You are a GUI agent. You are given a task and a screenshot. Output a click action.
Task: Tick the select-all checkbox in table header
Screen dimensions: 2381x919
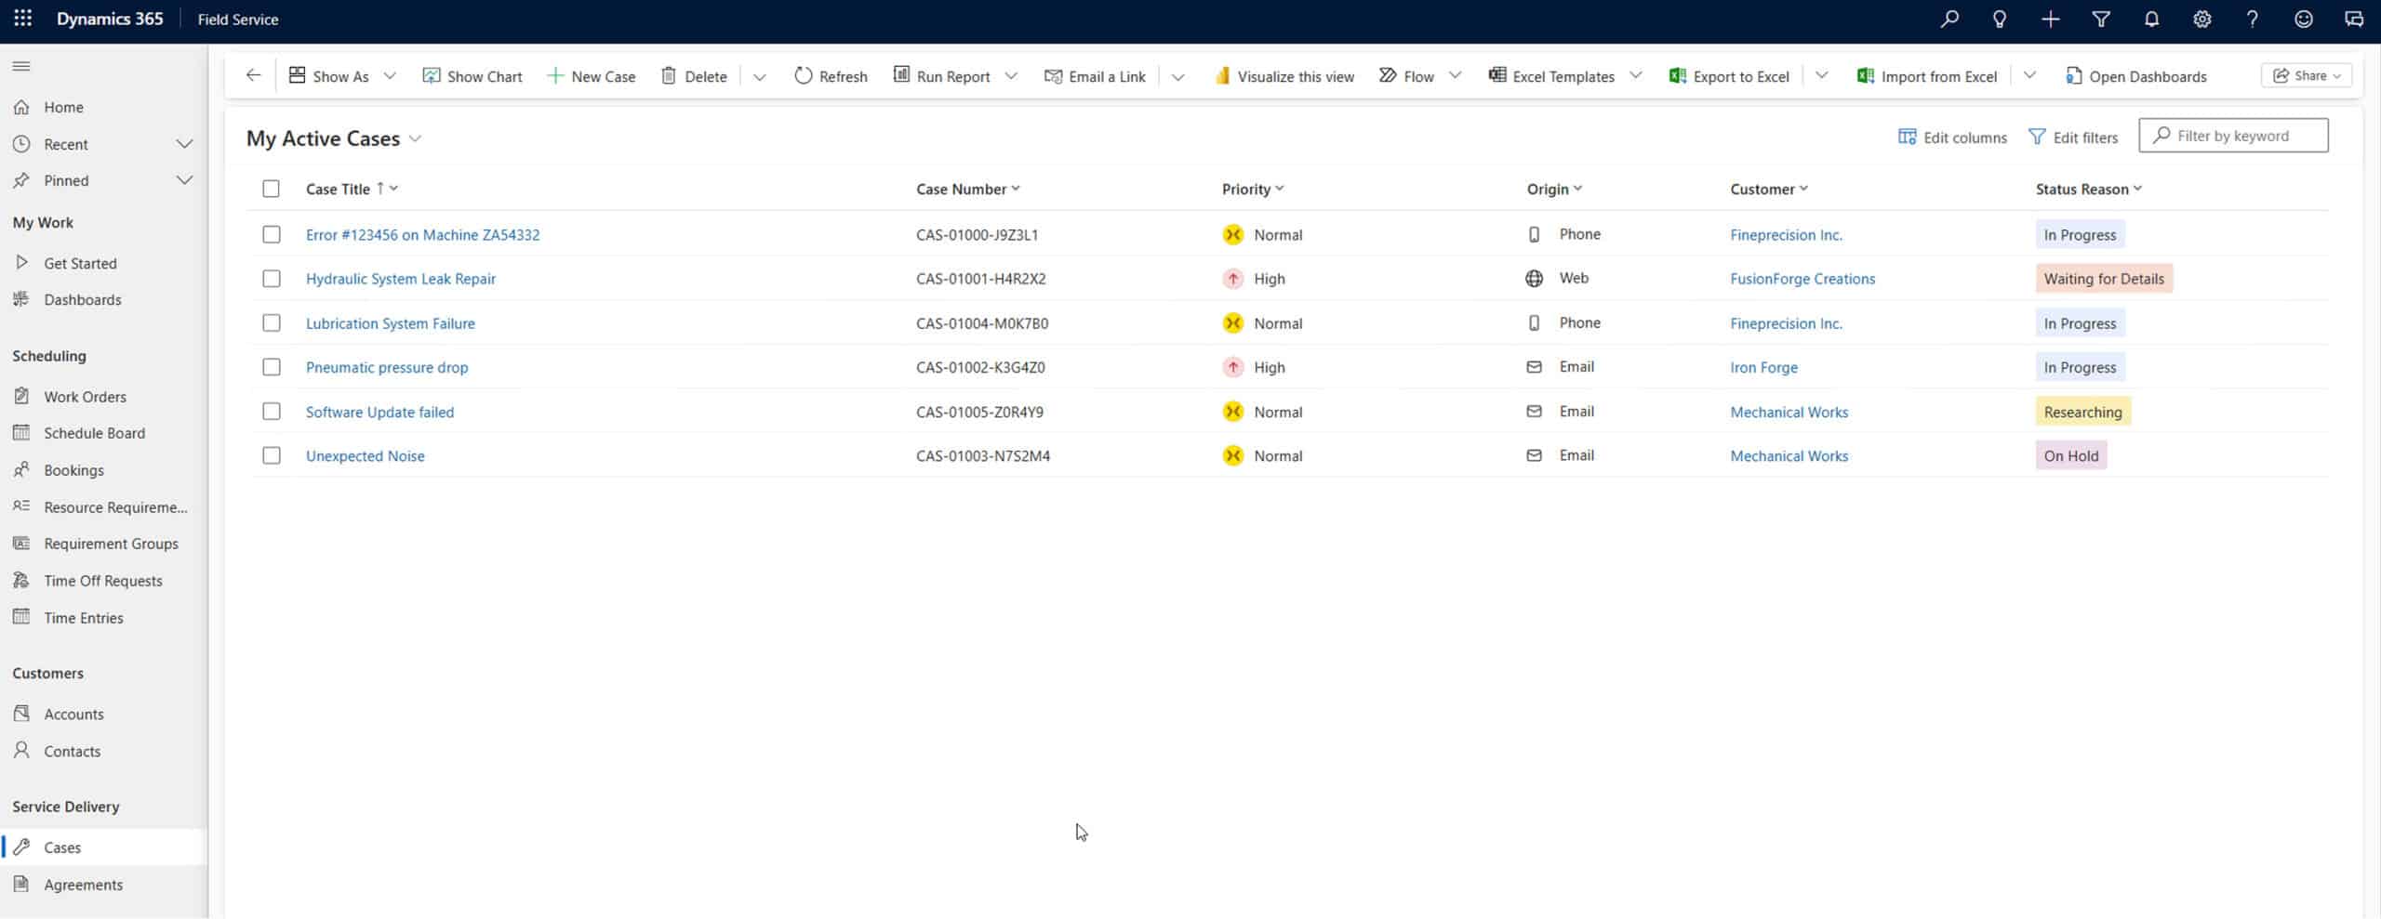point(271,189)
